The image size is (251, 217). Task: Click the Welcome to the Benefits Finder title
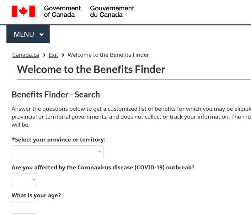tap(91, 69)
